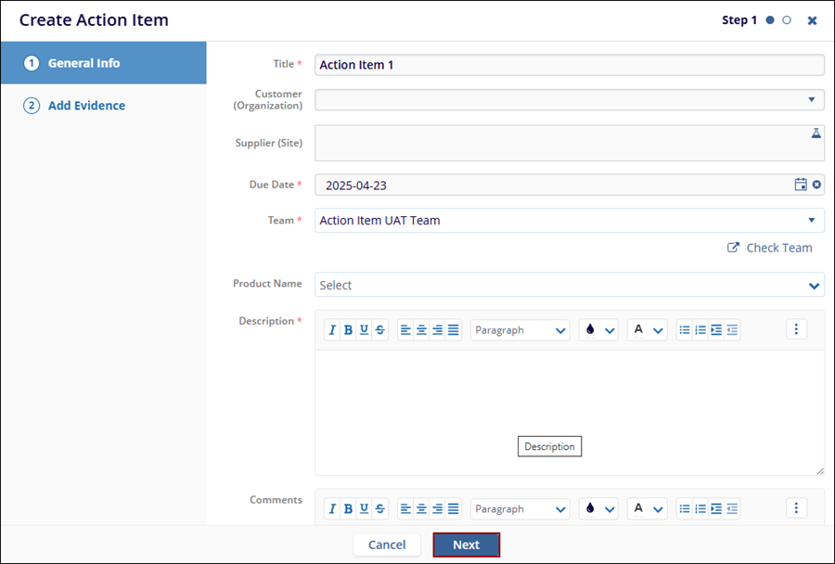Toggle bold in the Description toolbar
This screenshot has height=564, width=835.
click(348, 329)
